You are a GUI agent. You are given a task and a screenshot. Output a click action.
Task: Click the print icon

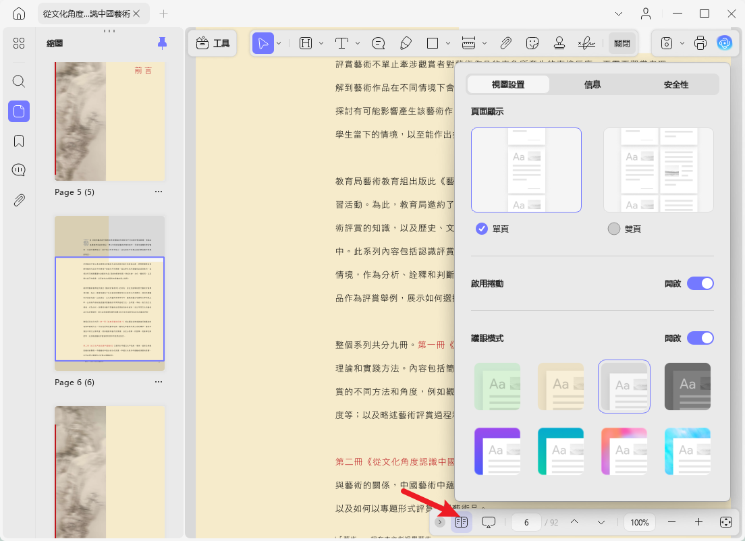pyautogui.click(x=700, y=43)
